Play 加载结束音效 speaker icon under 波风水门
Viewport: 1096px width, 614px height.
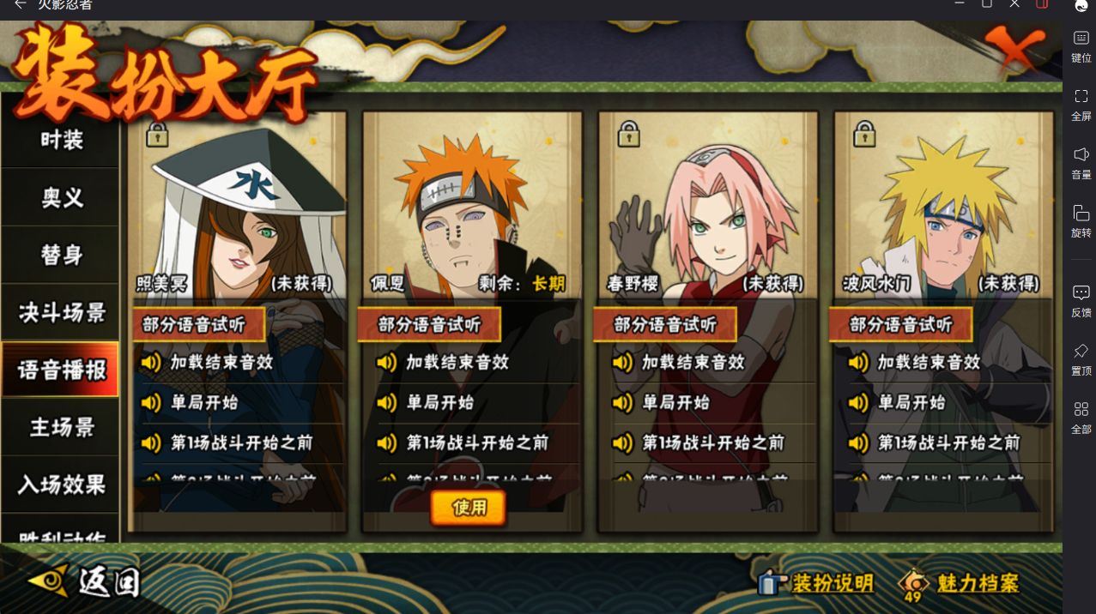coord(859,362)
